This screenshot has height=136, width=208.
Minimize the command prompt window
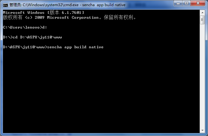tap(178, 3)
